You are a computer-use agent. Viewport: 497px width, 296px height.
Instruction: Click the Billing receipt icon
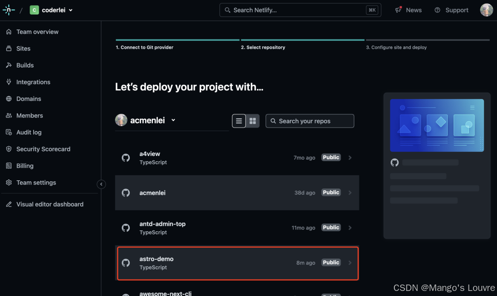(9, 166)
